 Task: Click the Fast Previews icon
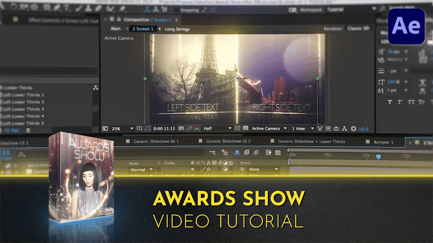coord(328,128)
